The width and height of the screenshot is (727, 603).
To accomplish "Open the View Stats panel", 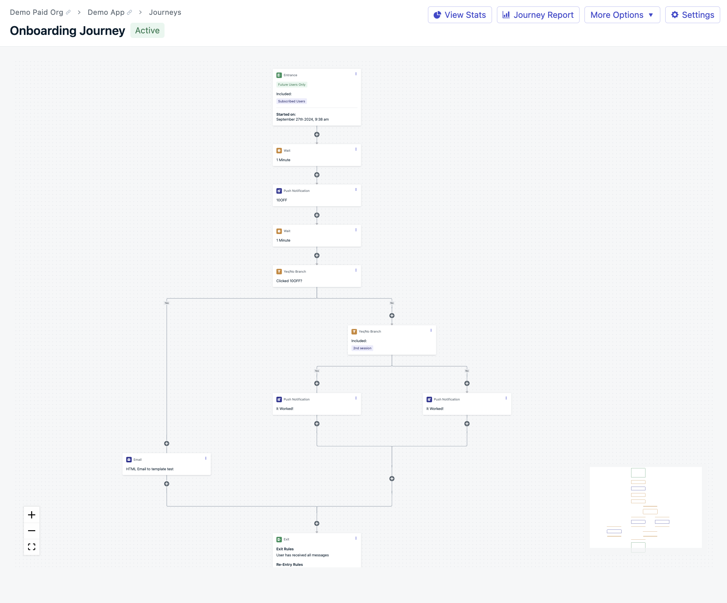I will click(460, 15).
